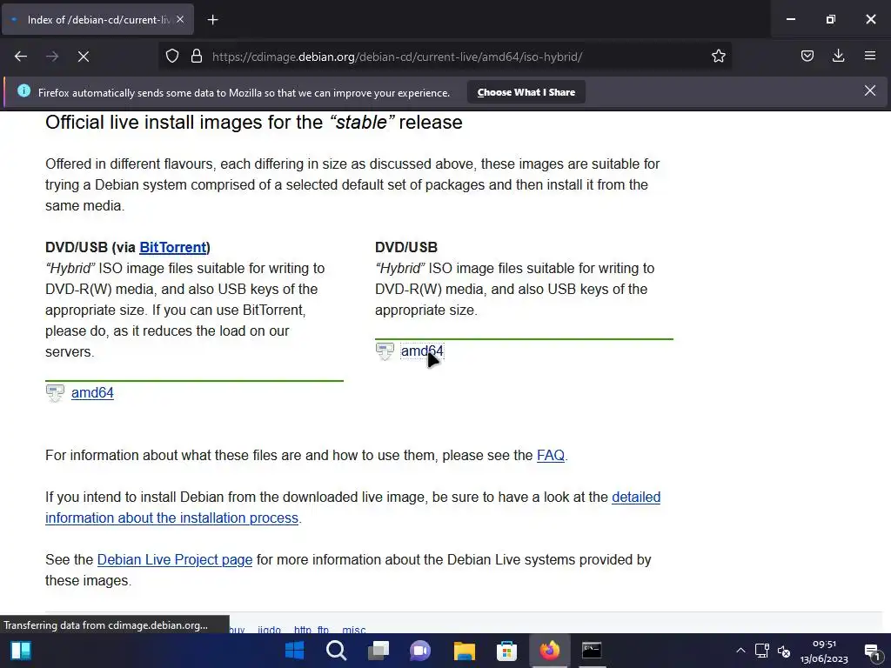Image resolution: width=891 pixels, height=668 pixels.
Task: Click download icon beside BitTorrent amd64
Action: tap(55, 392)
